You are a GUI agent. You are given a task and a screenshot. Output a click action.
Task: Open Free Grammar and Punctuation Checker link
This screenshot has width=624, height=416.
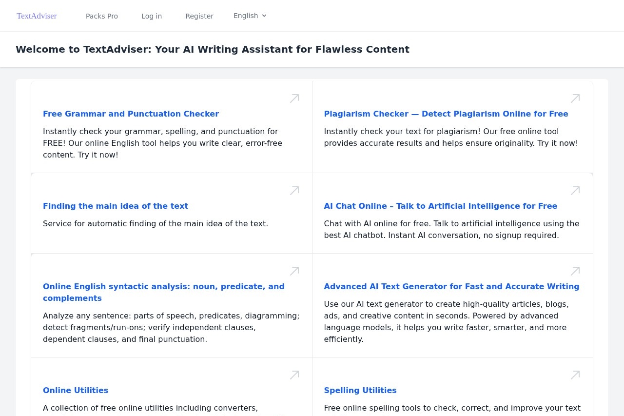tap(131, 114)
